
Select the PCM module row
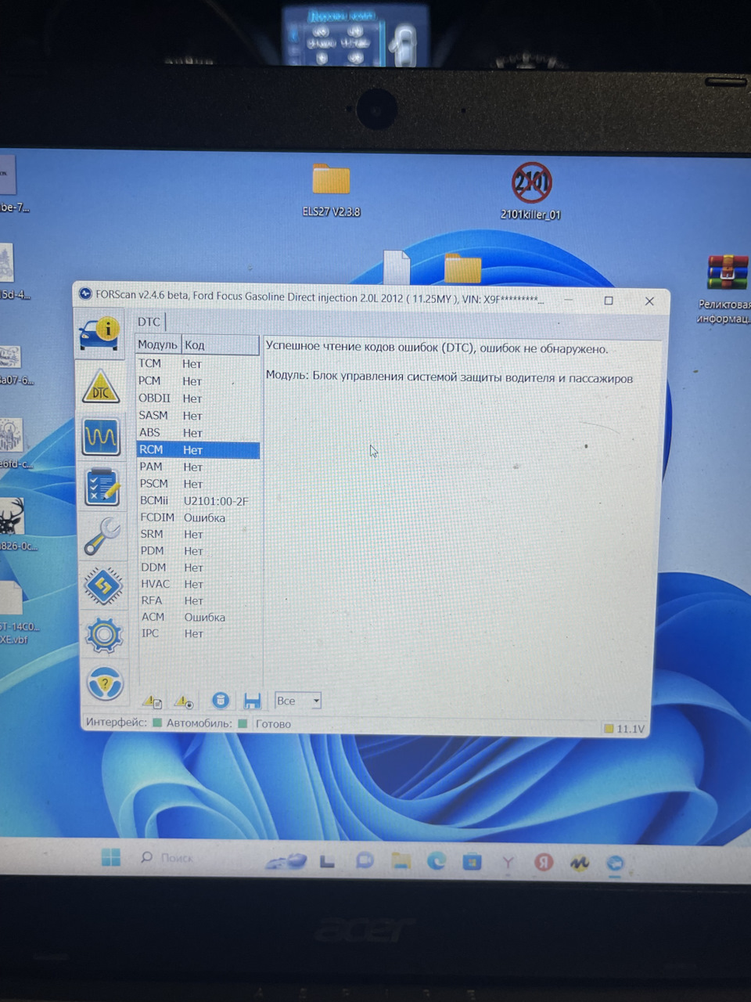point(197,380)
